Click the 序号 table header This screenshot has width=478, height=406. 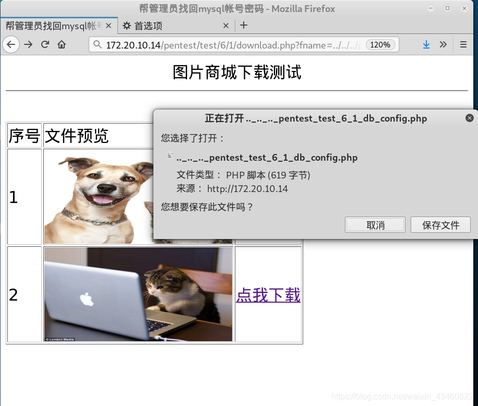pos(25,136)
